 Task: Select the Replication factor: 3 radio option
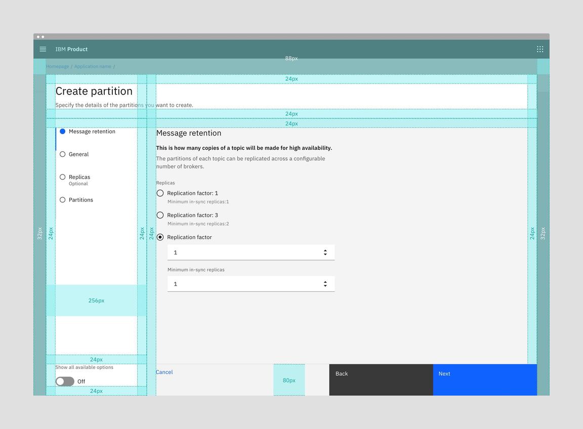tap(160, 214)
